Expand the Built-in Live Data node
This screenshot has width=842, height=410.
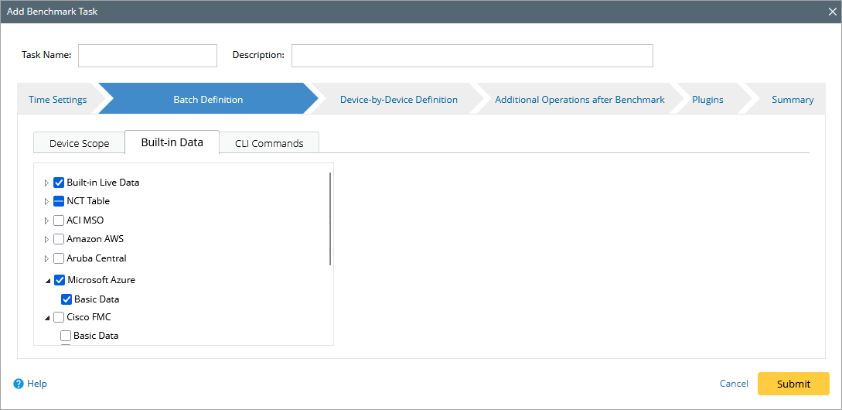[x=46, y=183]
